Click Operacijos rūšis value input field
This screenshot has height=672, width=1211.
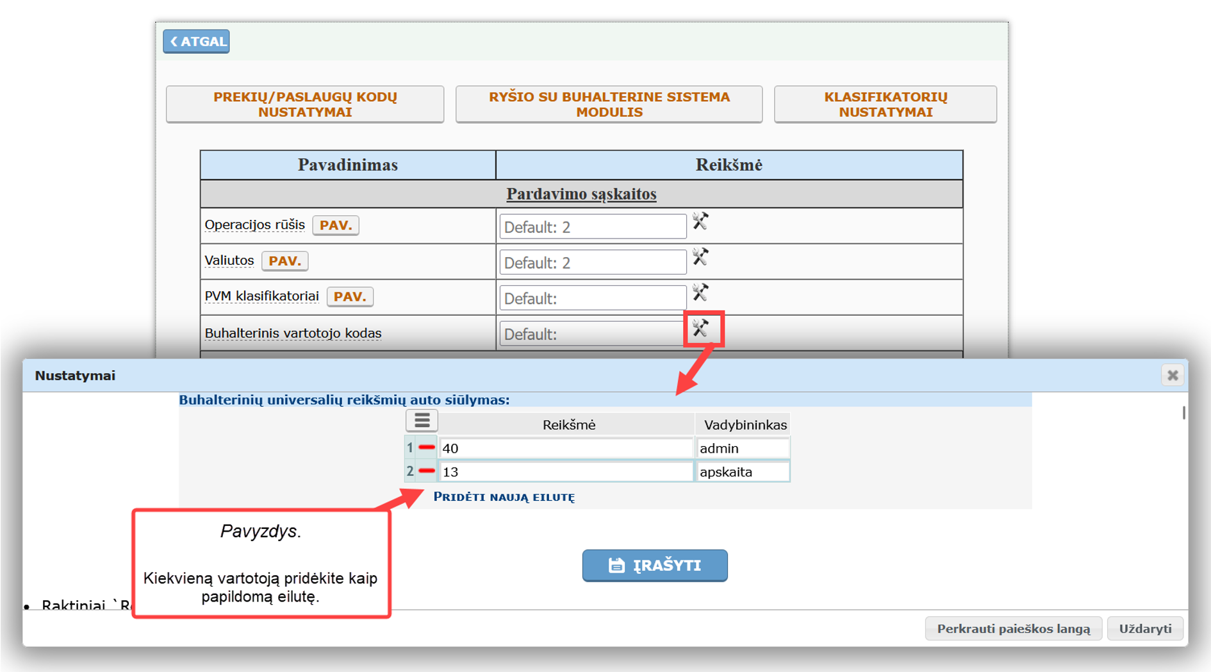tap(593, 227)
